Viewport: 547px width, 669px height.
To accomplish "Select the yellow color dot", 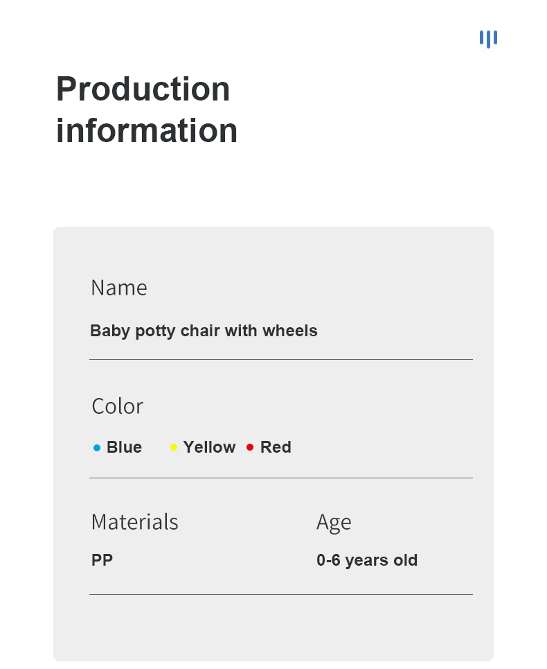I will 173,447.
